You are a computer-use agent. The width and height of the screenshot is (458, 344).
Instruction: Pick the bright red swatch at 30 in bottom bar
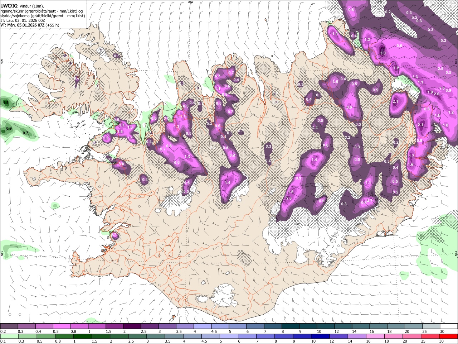tap(449, 336)
